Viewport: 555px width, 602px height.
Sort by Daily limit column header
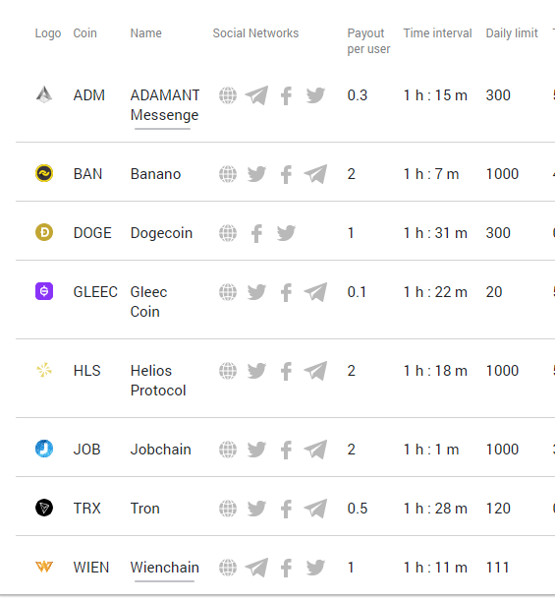tap(512, 33)
